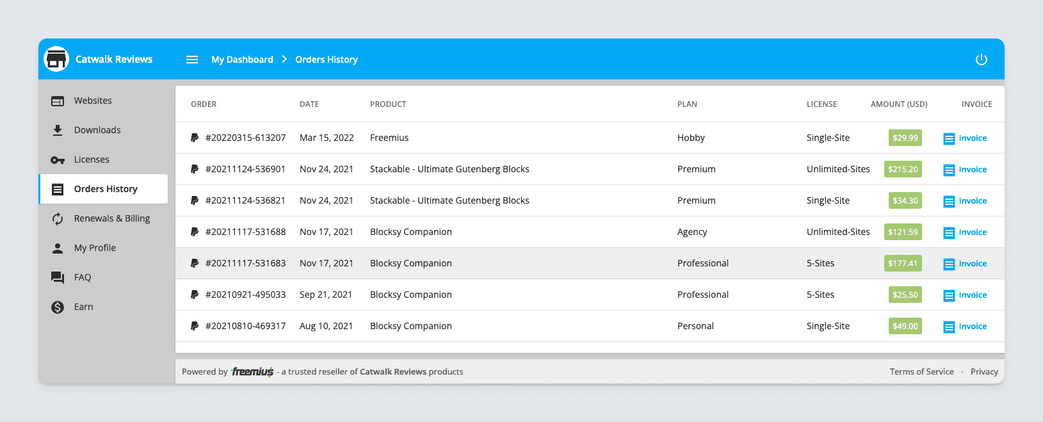Open Invoice link for Freemius Hobby order
Screen dimensions: 1043x422
(x=973, y=138)
